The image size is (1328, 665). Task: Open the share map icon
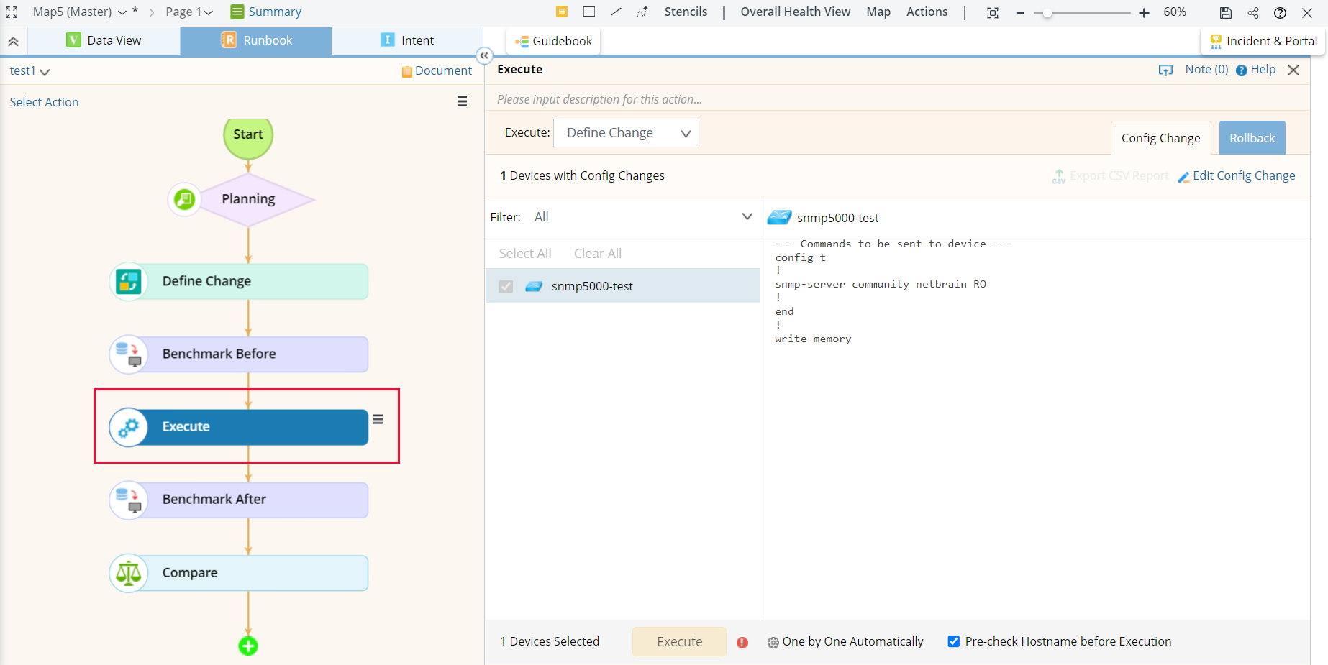(x=1253, y=12)
